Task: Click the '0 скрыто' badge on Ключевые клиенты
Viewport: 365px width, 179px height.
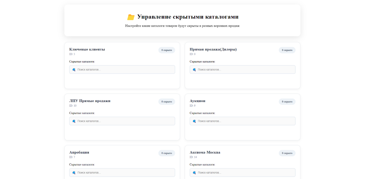Action: pos(166,50)
